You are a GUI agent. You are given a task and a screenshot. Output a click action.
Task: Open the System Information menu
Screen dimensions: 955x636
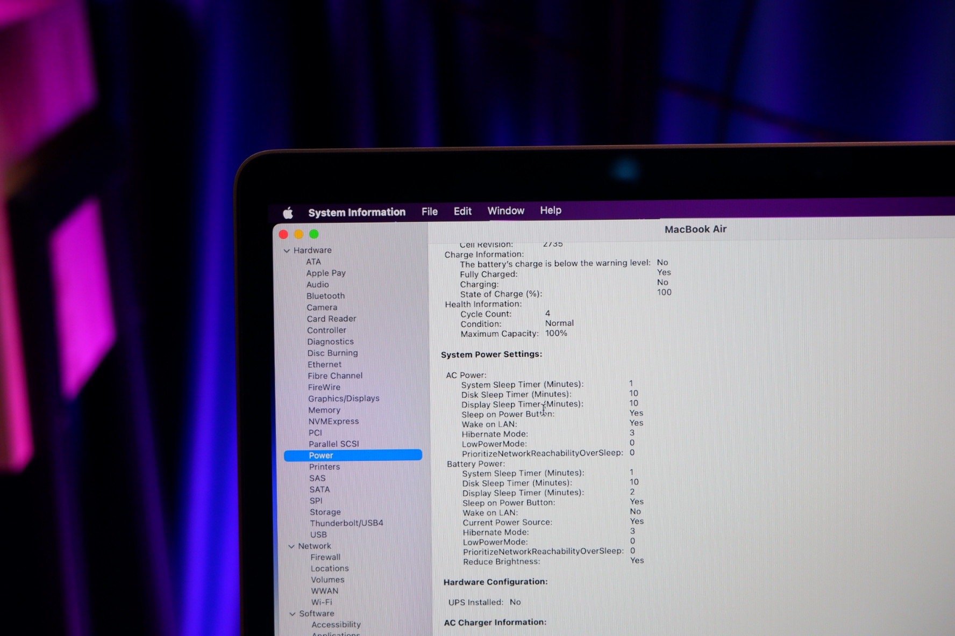point(357,212)
